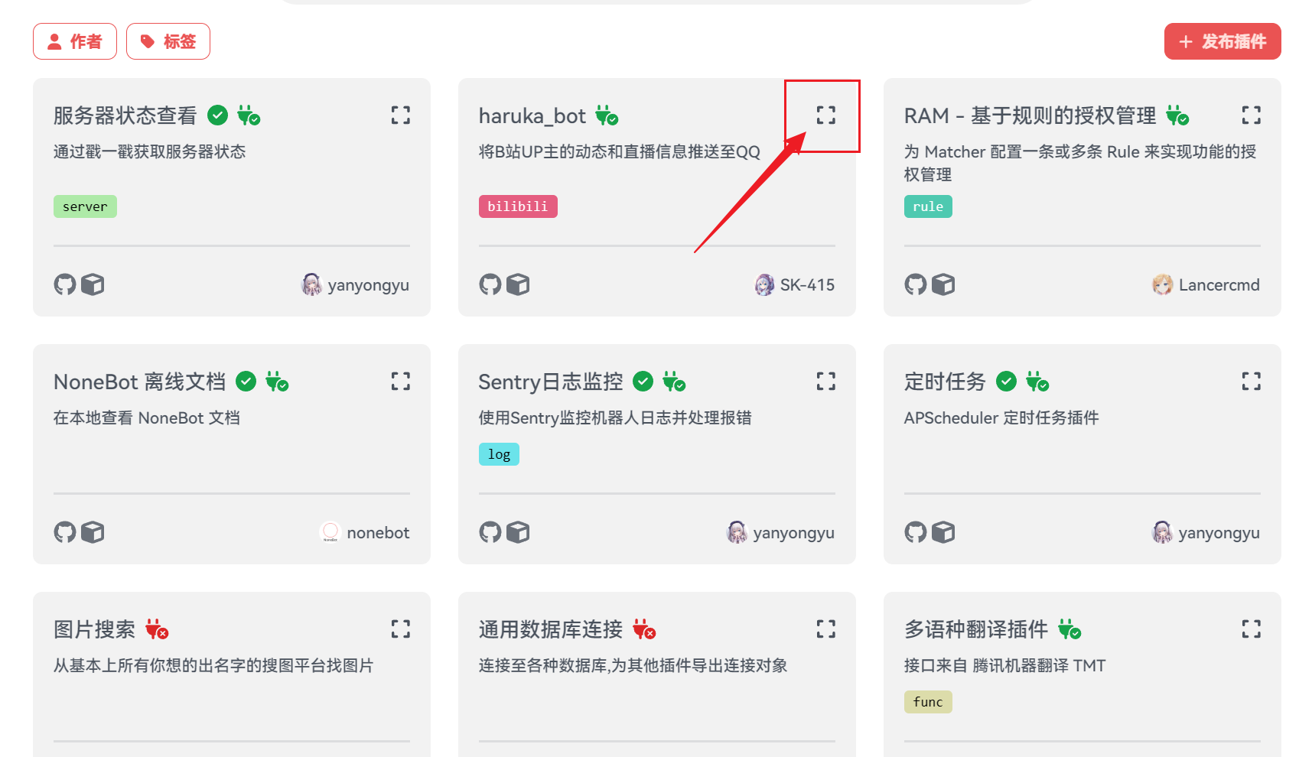Expand the 通用数据库连接 card
The image size is (1312, 757).
[826, 629]
